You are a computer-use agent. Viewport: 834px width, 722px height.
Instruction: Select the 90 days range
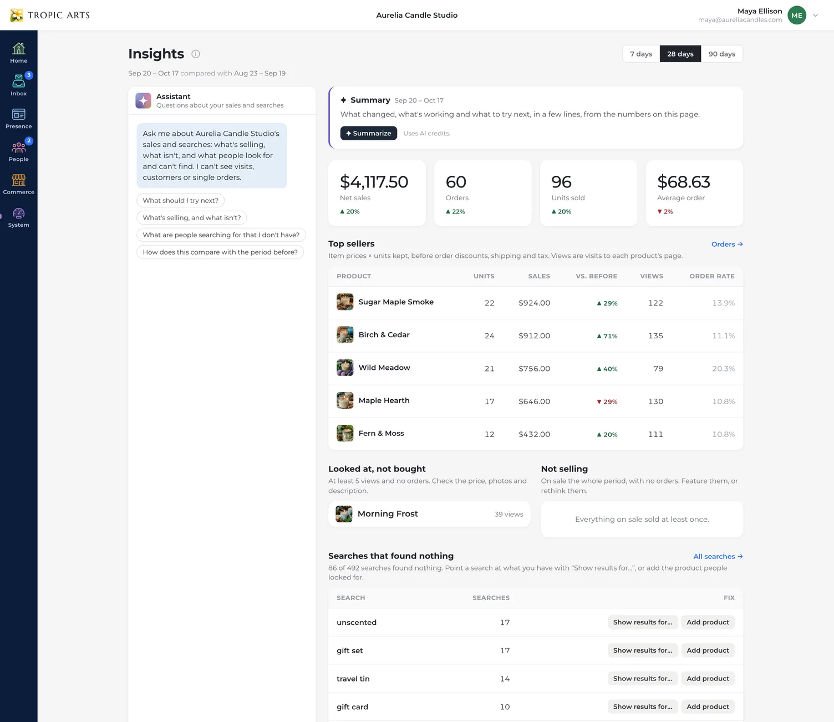tap(722, 54)
